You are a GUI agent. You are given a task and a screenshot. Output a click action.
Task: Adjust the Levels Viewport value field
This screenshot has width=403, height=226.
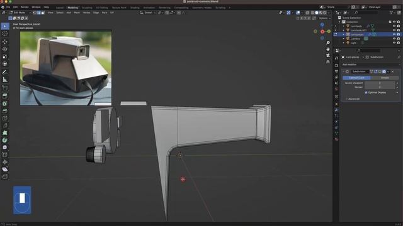click(x=380, y=83)
